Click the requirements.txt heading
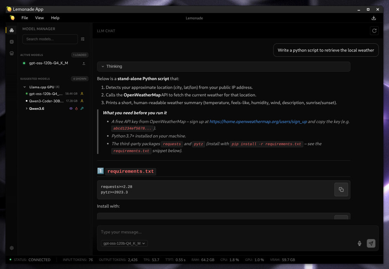 tap(130, 171)
